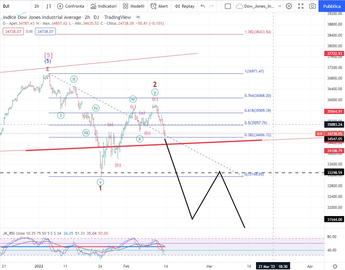This screenshot has height=270, width=345.
Task: Click the 34108.79 red price tag
Action: 334,151
